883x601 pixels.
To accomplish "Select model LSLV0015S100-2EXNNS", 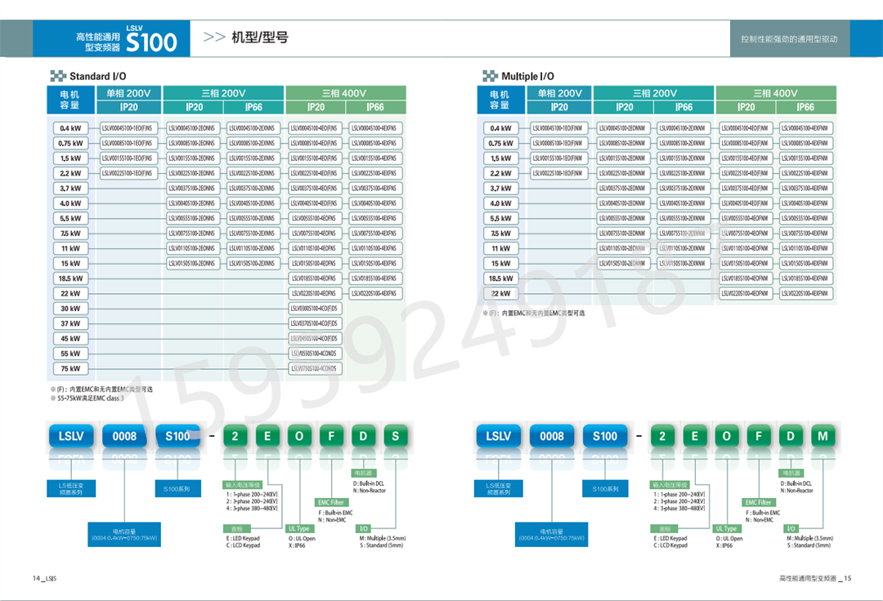I will (252, 158).
